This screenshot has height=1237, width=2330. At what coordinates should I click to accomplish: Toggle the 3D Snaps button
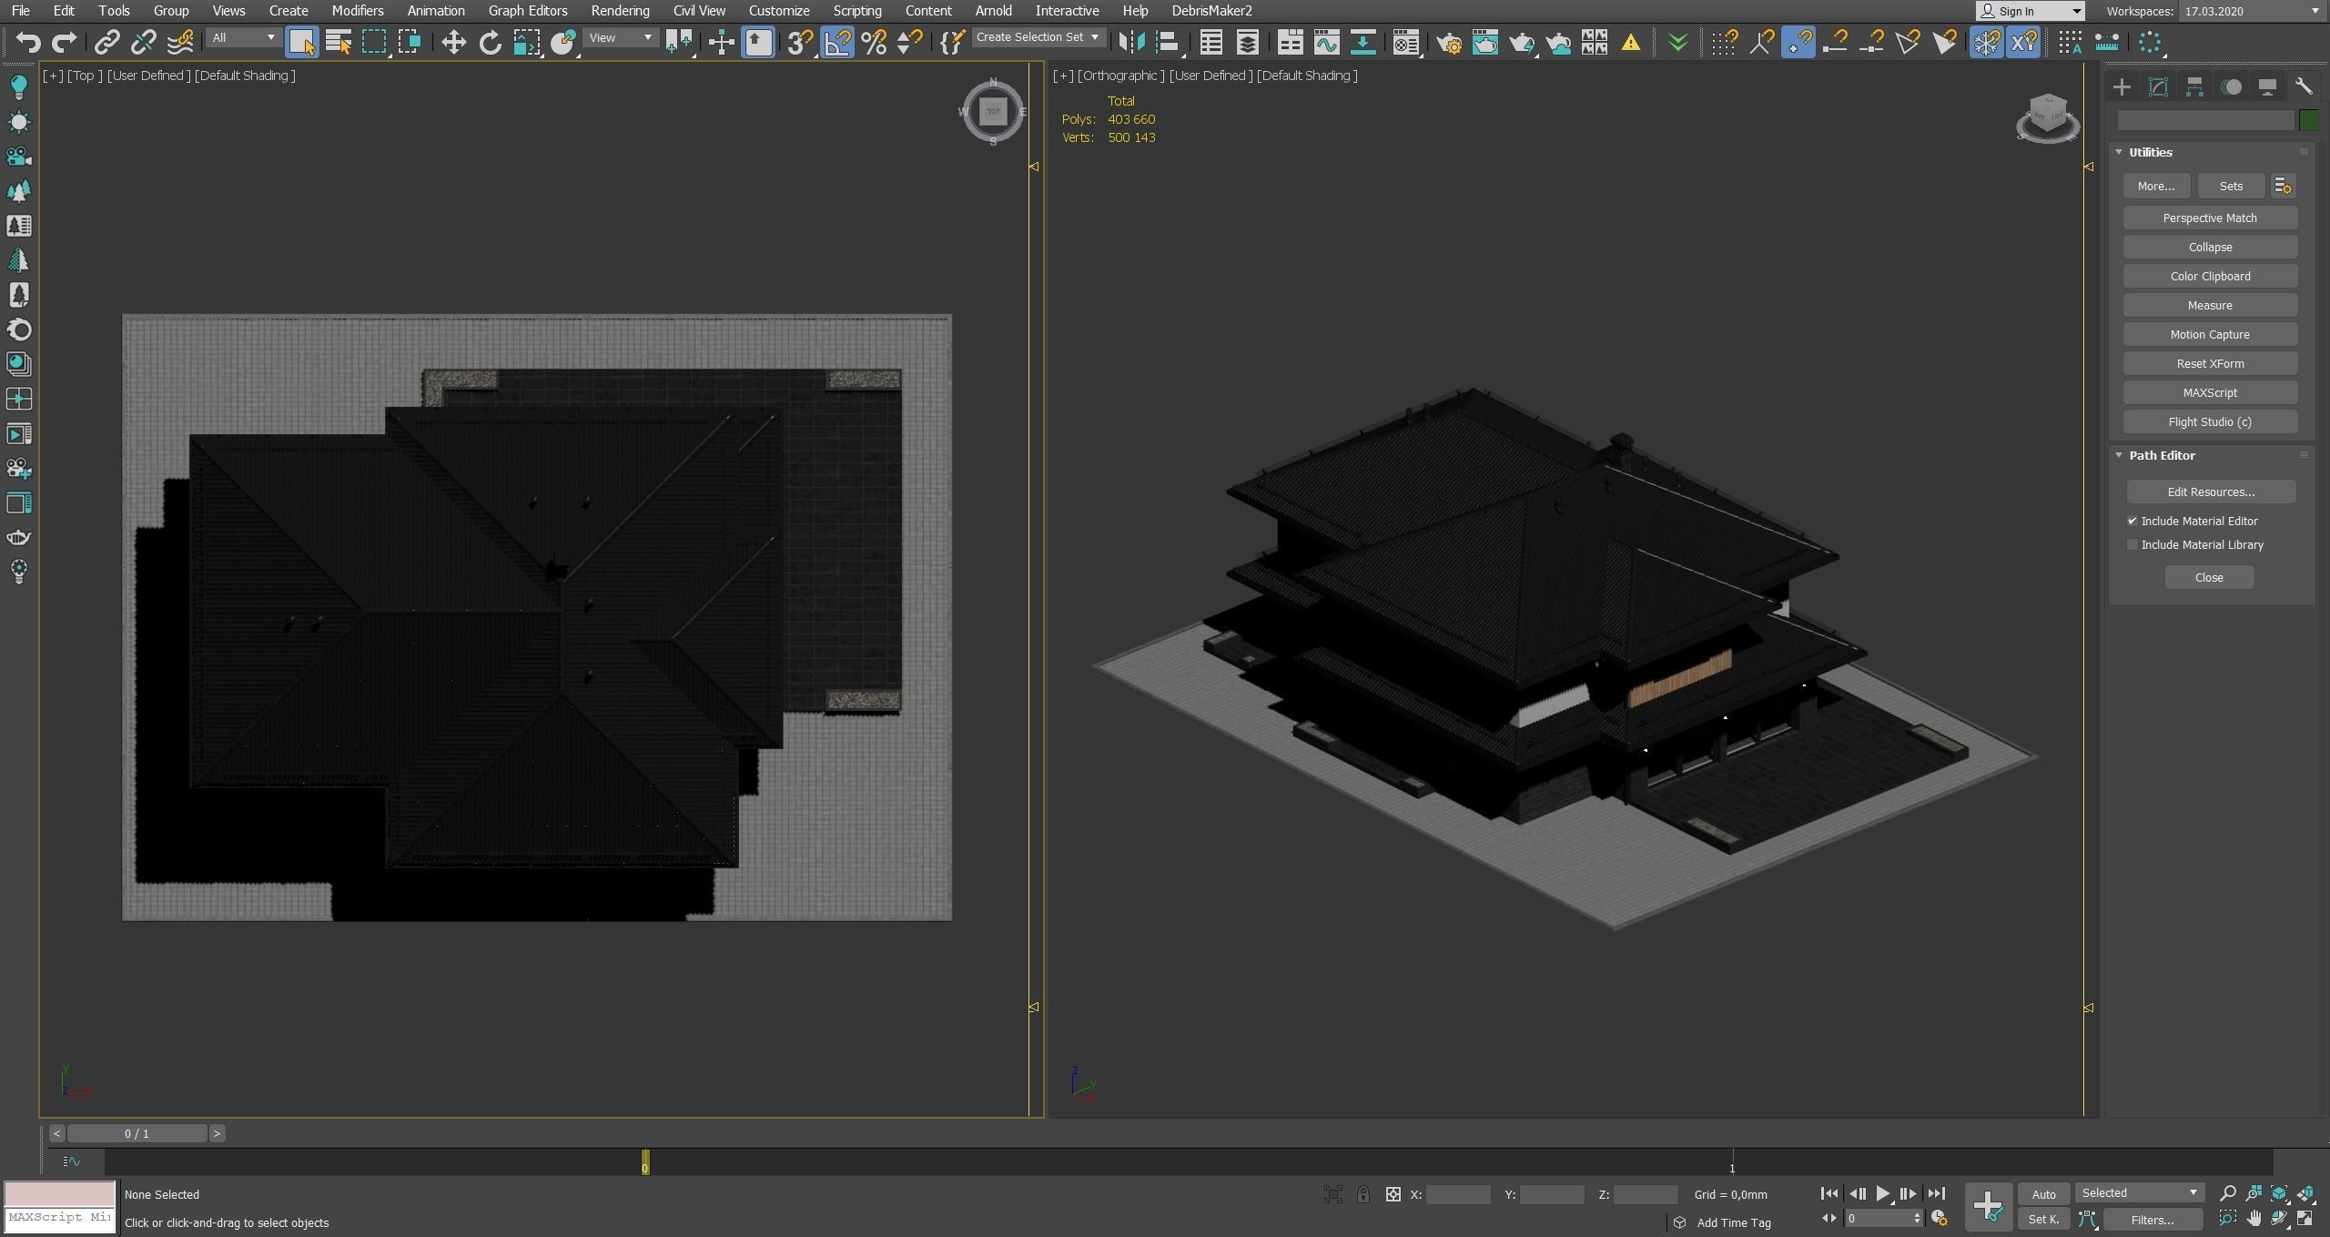tap(800, 42)
